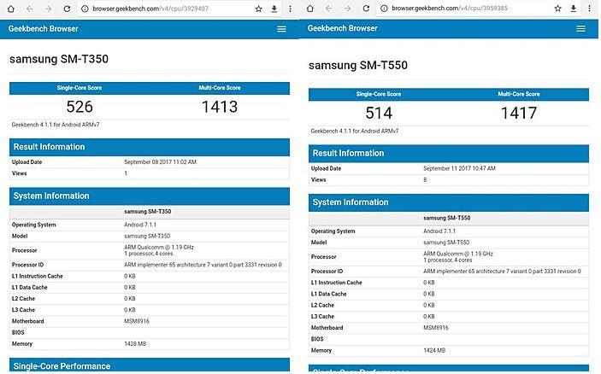This screenshot has height=374, width=601.
Task: Go to home page in left browser
Action: pyautogui.click(x=11, y=9)
